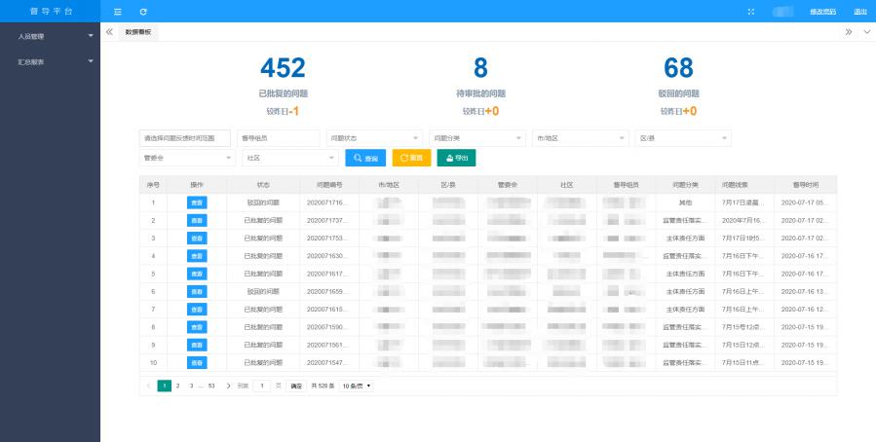Toggle the sidebar with the hamburger icon

coord(118,11)
